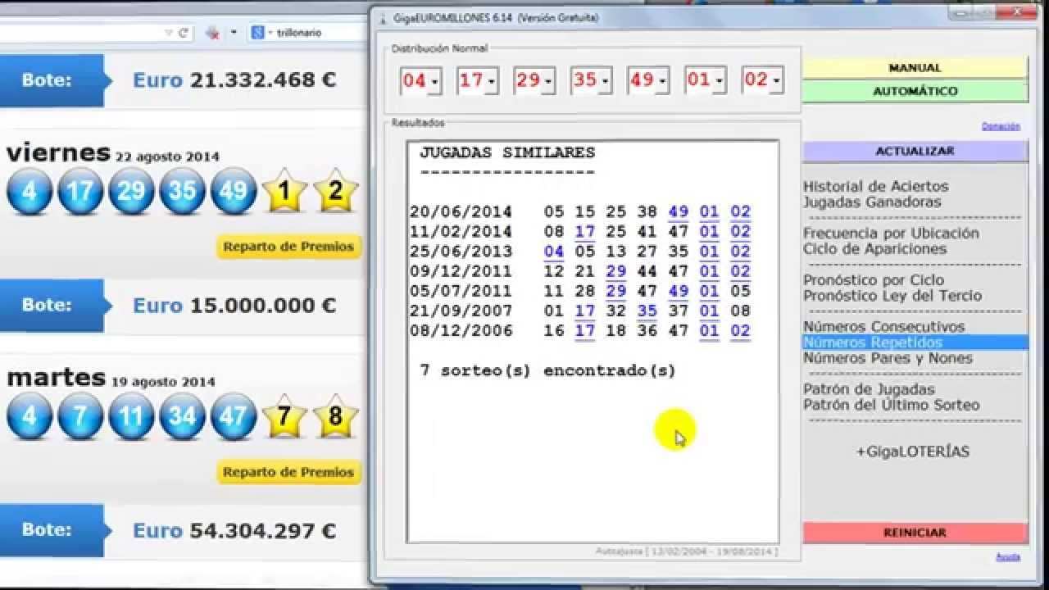The width and height of the screenshot is (1049, 590).
Task: Click ball 49 in viernes draw
Action: (x=234, y=192)
